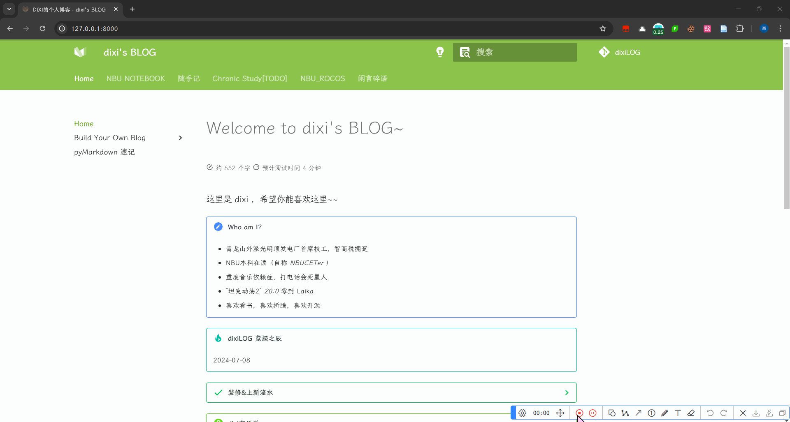Select the arrow annotation tool
Image resolution: width=790 pixels, height=422 pixels.
point(638,413)
